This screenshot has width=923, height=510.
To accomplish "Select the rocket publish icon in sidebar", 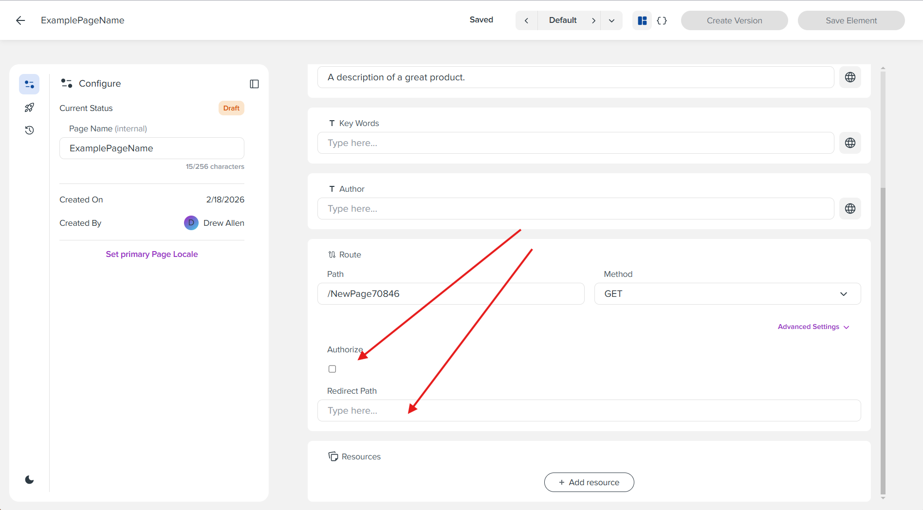I will click(29, 107).
